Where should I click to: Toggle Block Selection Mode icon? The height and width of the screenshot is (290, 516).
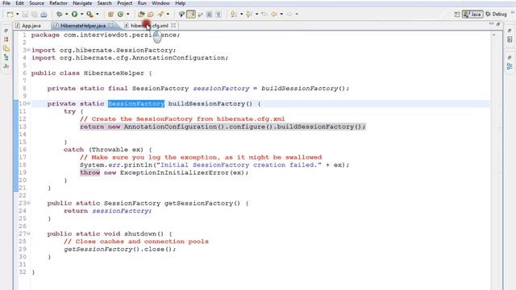coord(209,14)
